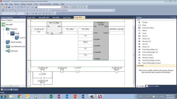Click the Windows Start button
The width and height of the screenshot is (177, 99).
point(3,97)
